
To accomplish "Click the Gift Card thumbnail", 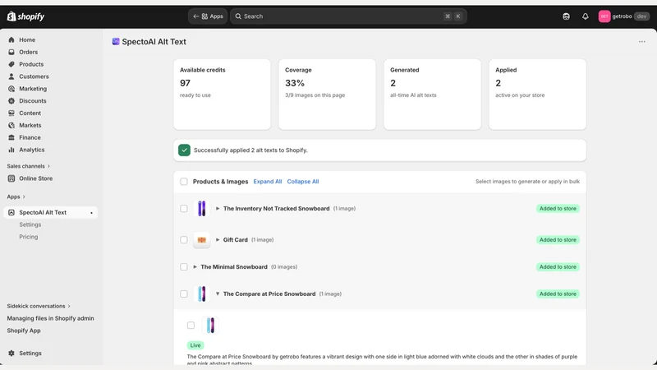I will [201, 239].
